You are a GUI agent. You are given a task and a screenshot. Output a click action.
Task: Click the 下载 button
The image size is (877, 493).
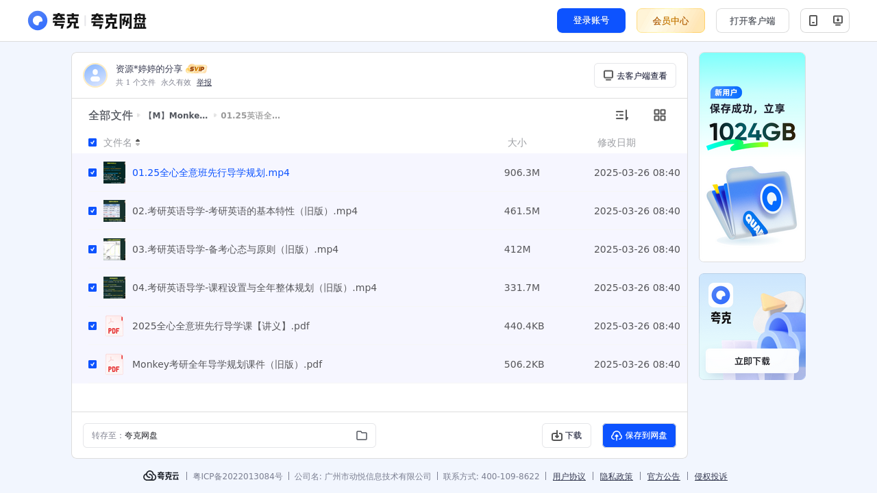(x=567, y=435)
